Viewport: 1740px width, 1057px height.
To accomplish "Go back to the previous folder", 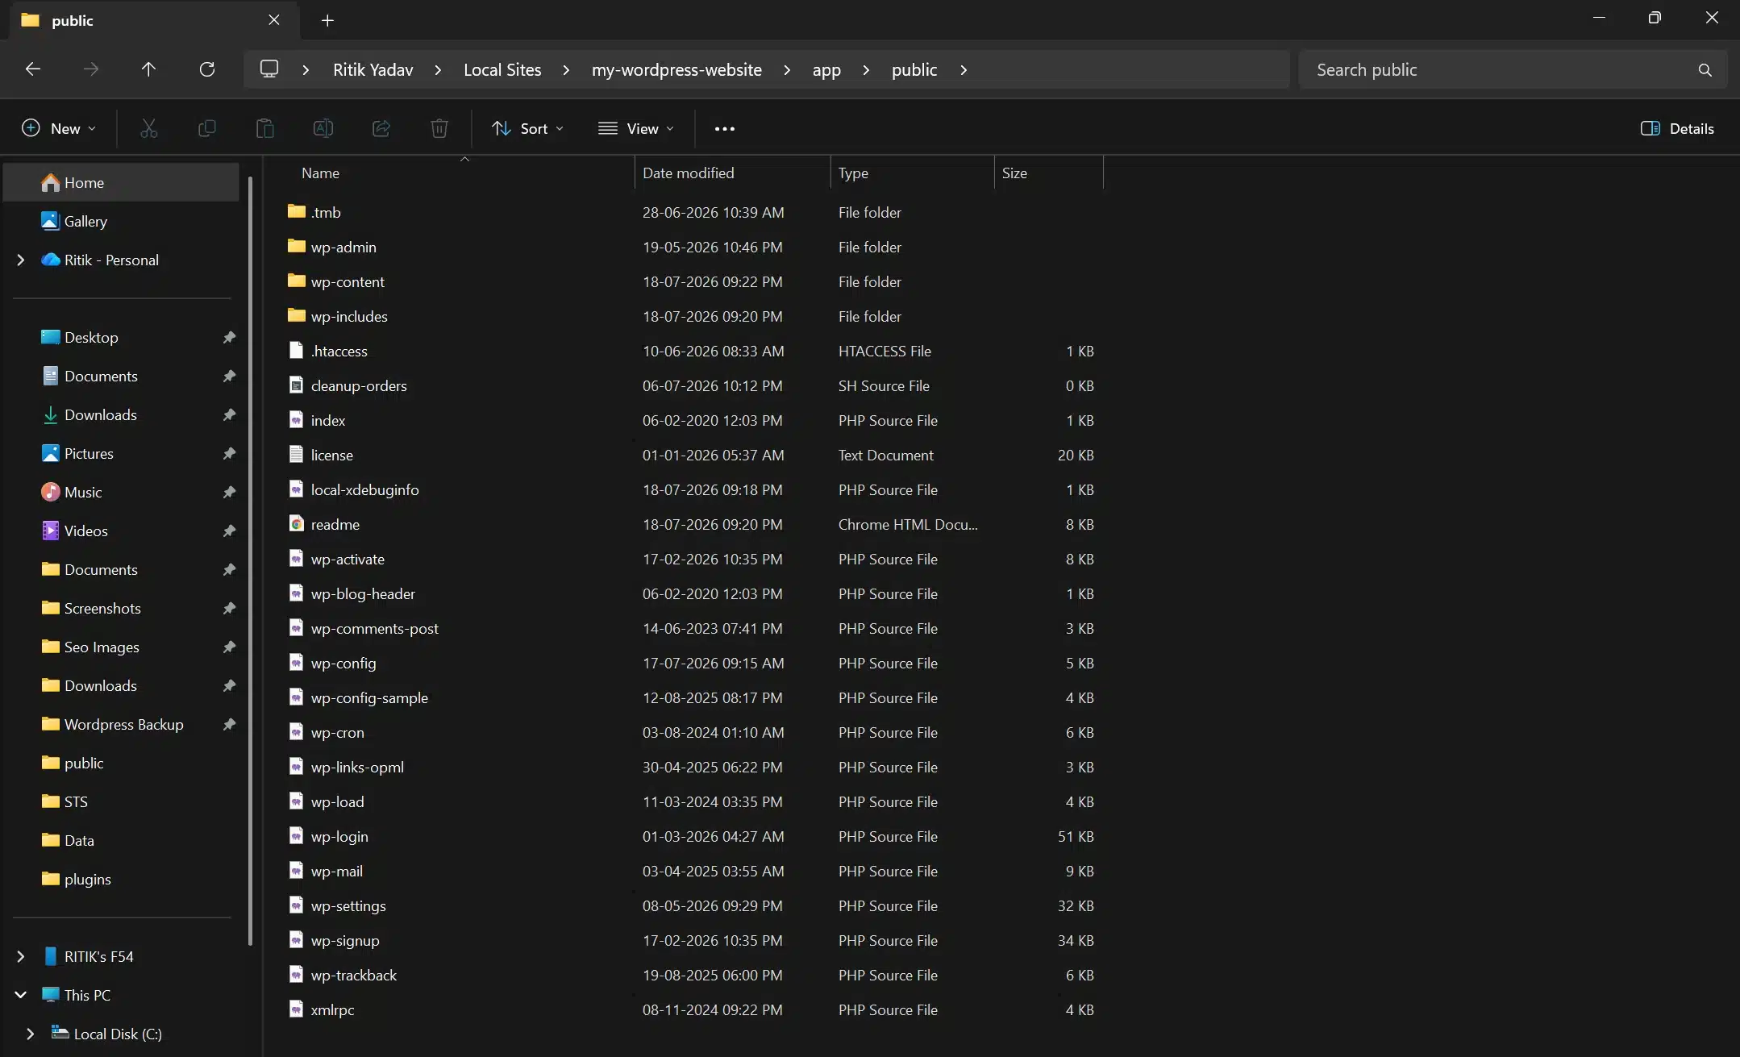I will tap(33, 69).
